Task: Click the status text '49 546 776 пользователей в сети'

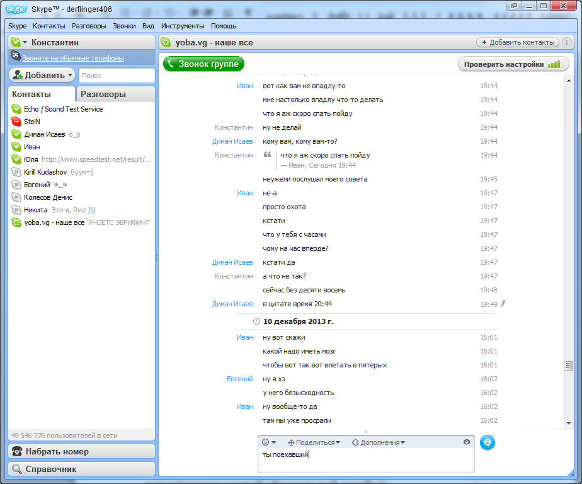Action: click(64, 435)
